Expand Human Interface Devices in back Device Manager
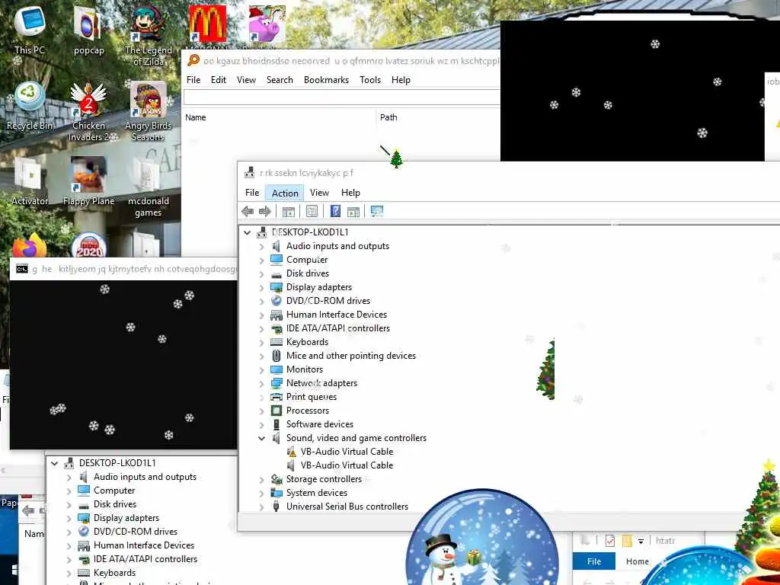This screenshot has height=585, width=780. [x=69, y=545]
